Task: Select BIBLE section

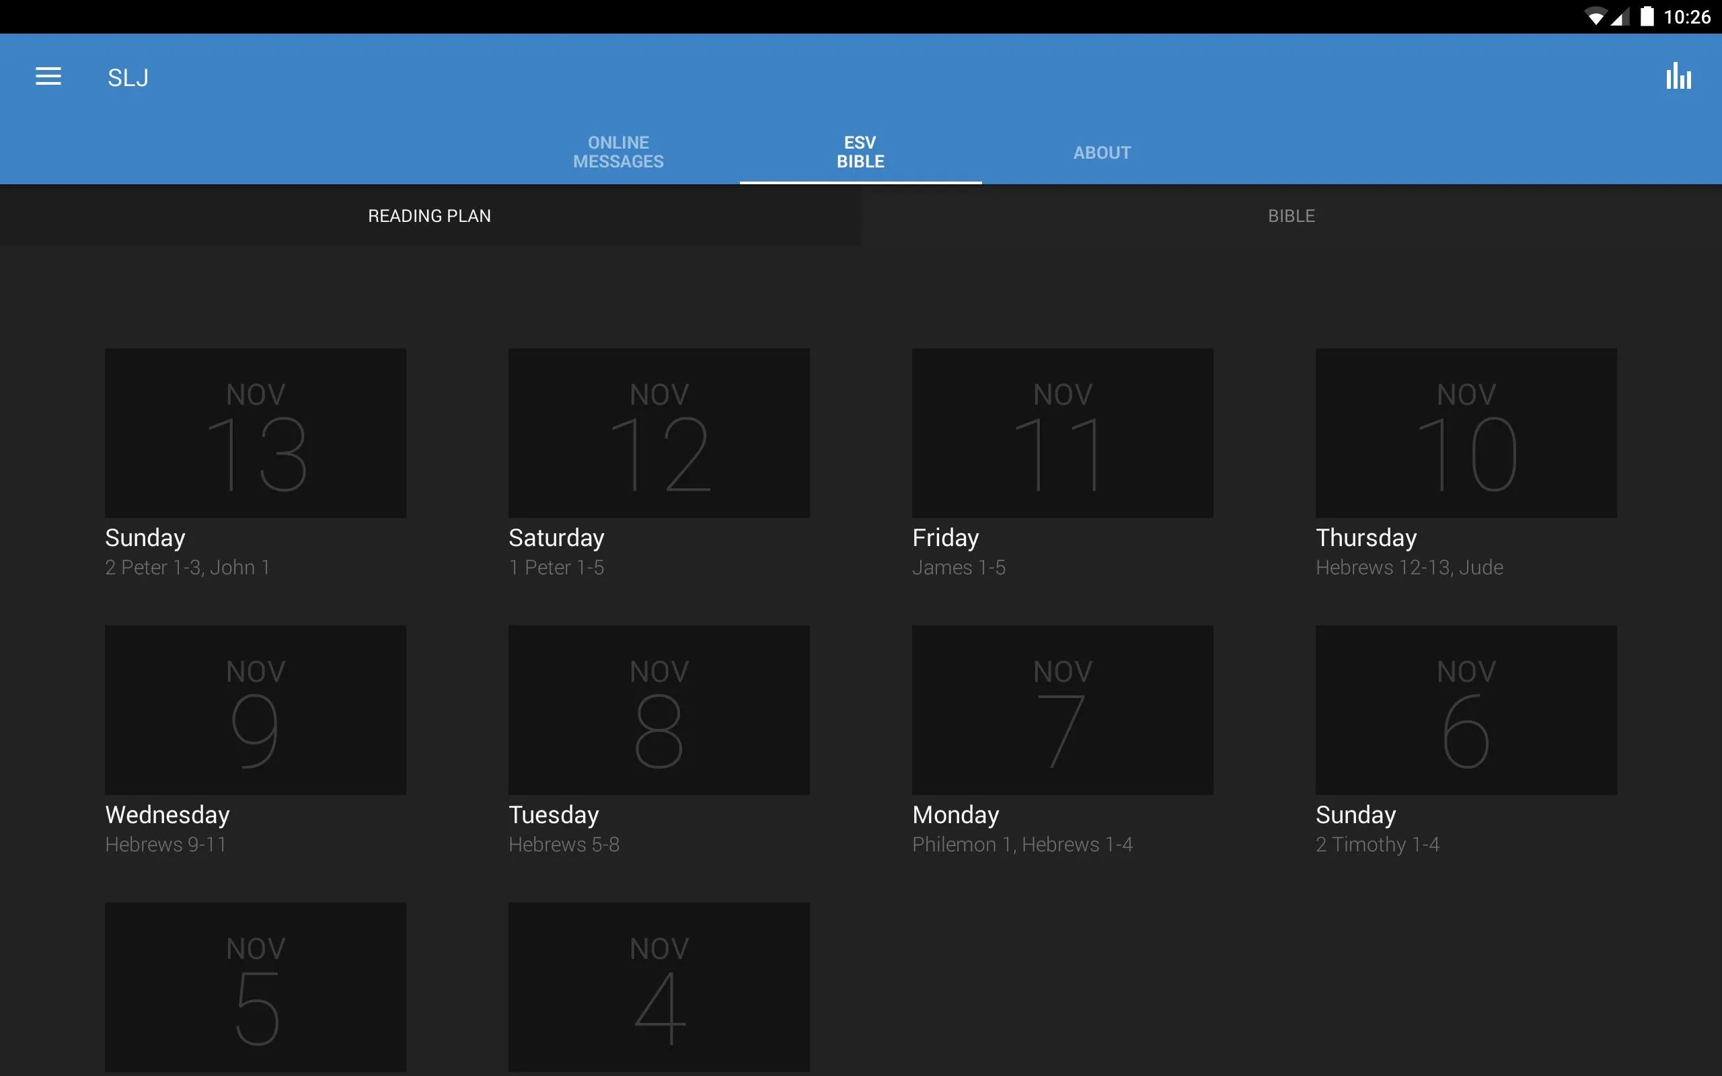Action: 1291,216
